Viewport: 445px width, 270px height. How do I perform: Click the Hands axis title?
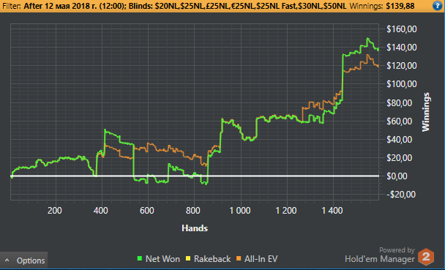point(195,228)
